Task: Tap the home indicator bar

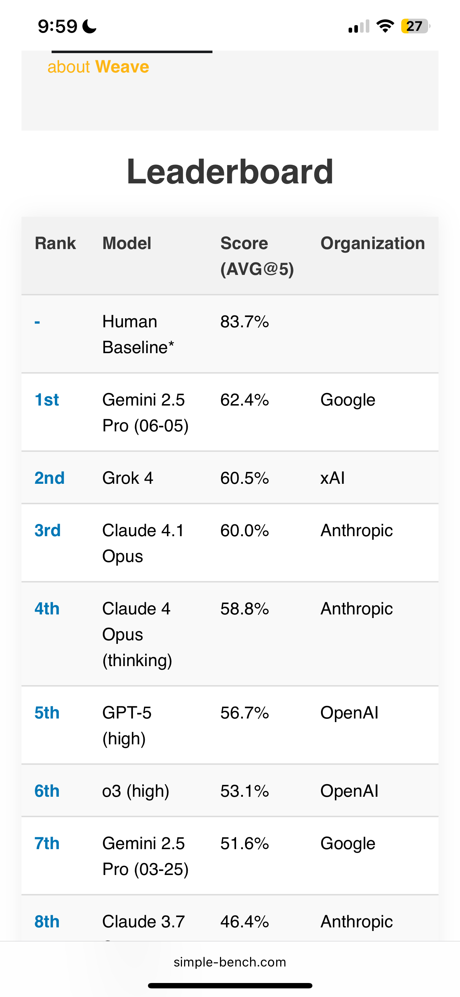Action: 230,986
